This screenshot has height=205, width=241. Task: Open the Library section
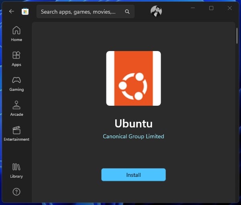[x=16, y=170]
